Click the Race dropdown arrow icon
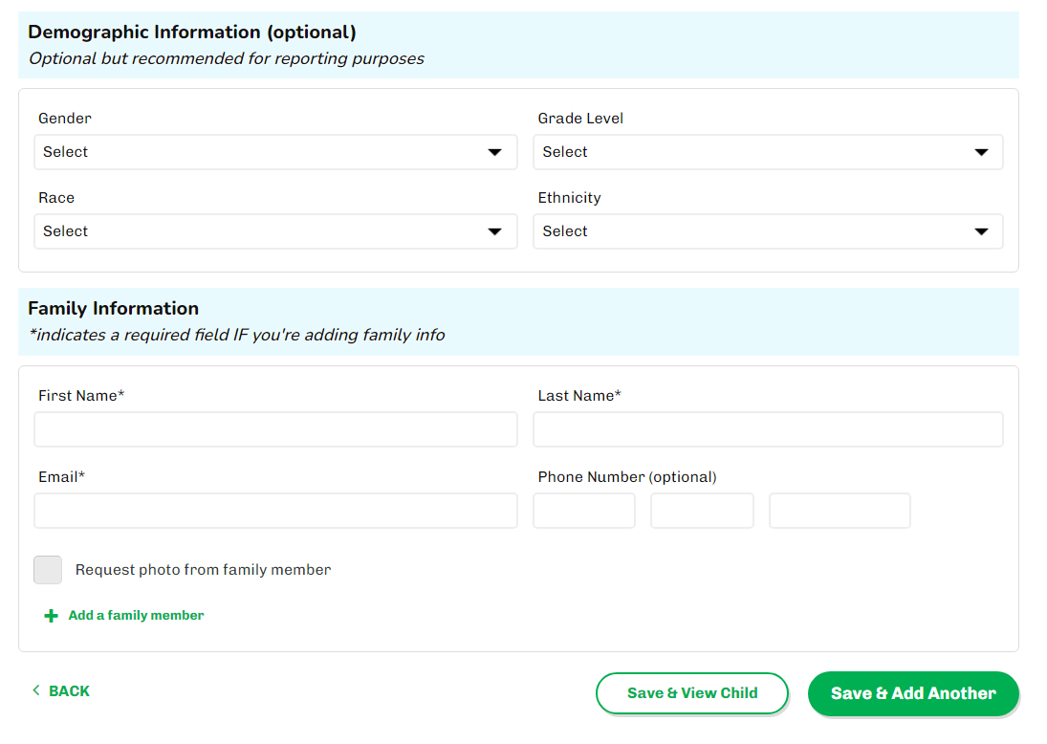This screenshot has height=744, width=1047. click(494, 231)
